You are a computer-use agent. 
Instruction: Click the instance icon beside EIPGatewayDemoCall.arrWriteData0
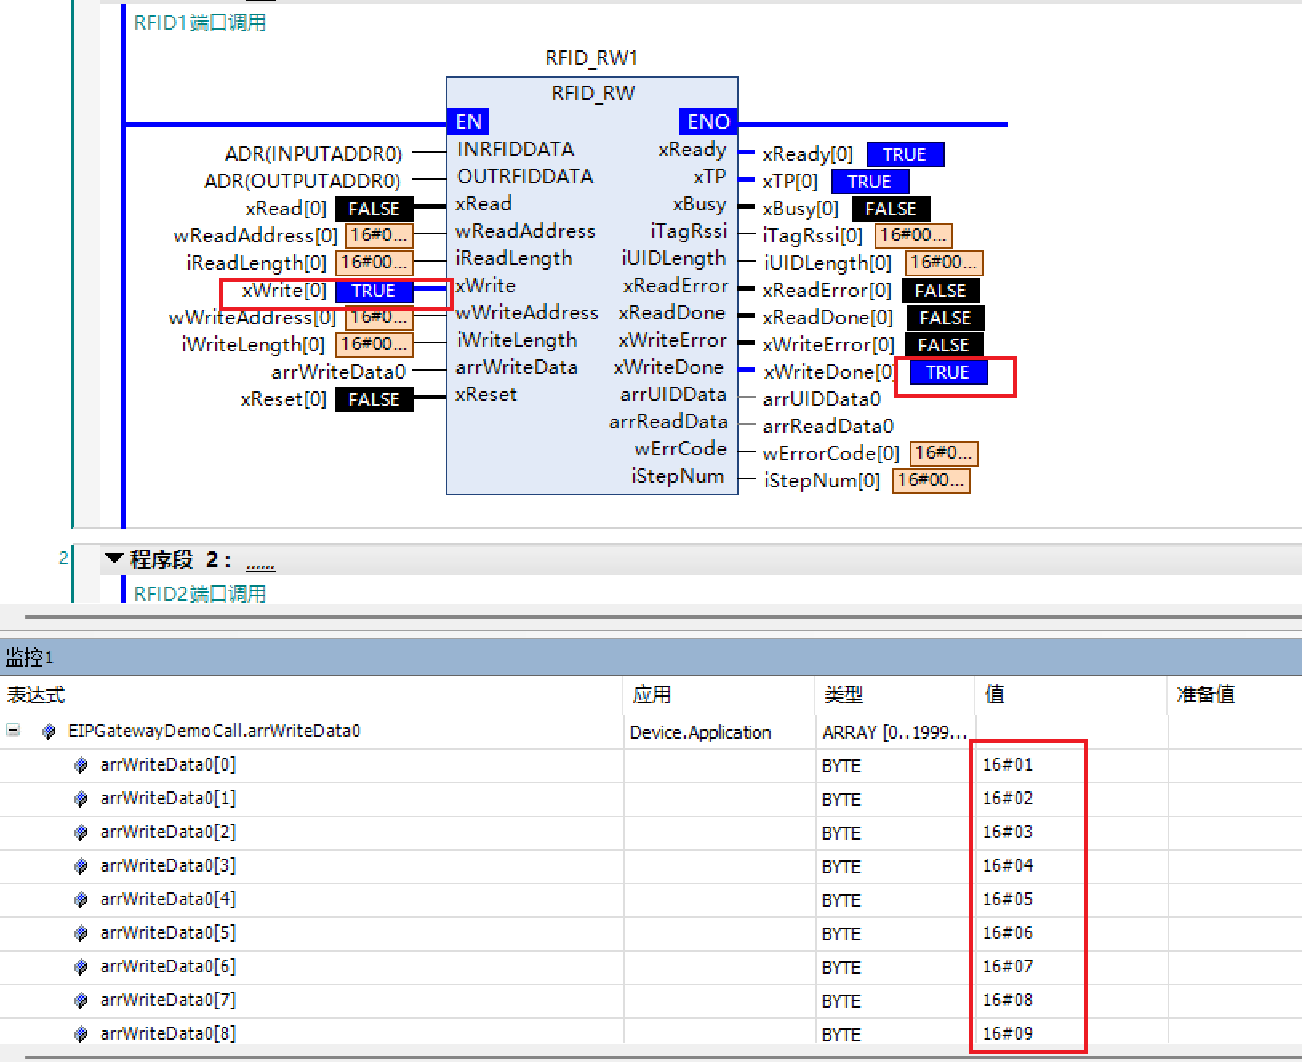tap(47, 731)
